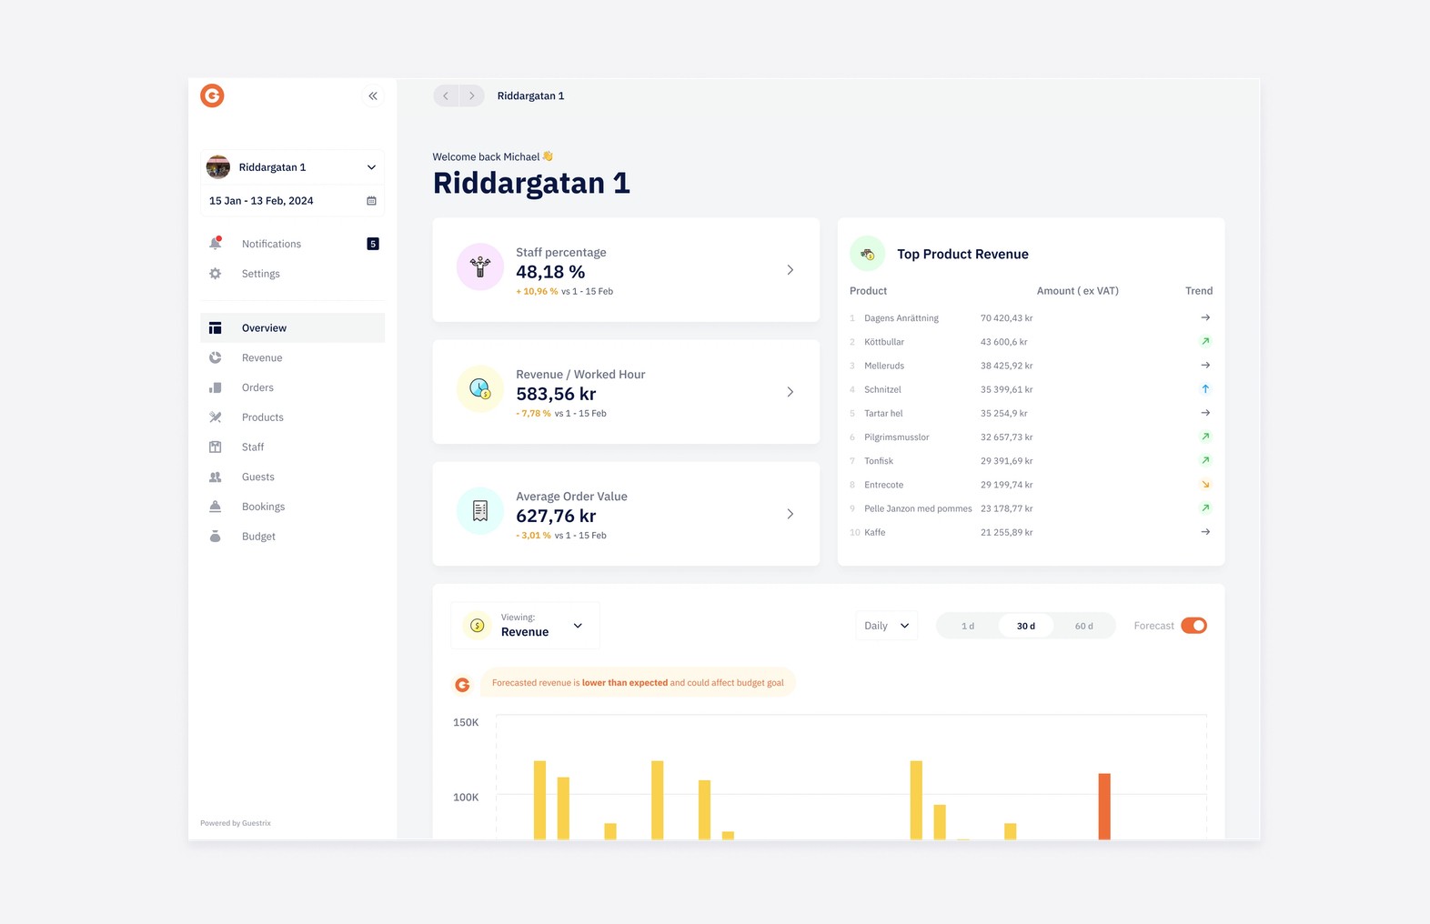Screen dimensions: 1430x924
Task: Expand Revenue / Worked Hour card chevron
Action: (790, 392)
